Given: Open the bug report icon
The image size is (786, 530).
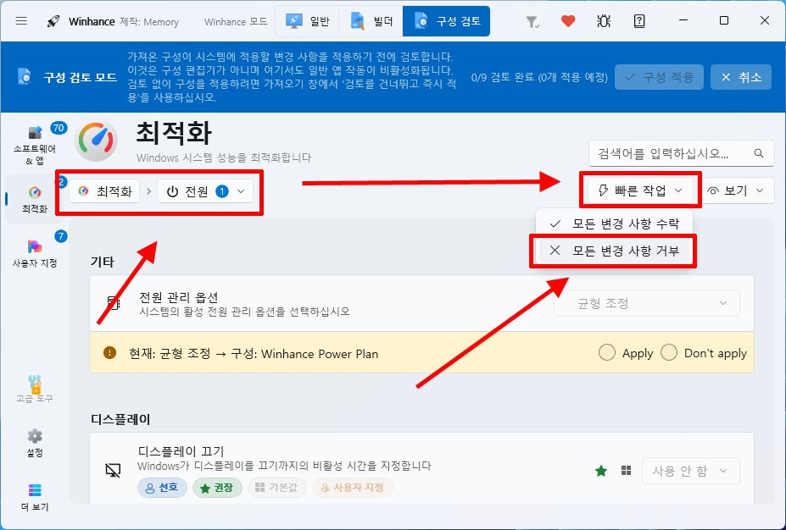Looking at the screenshot, I should click(x=604, y=21).
